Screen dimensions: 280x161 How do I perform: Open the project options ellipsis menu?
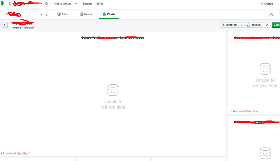pos(46,14)
